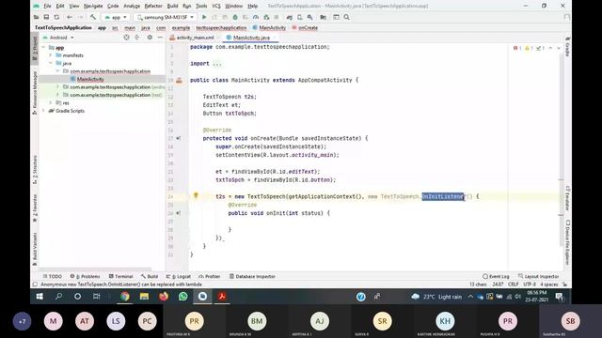
Task: Open the VCS menu
Action: tap(216, 7)
